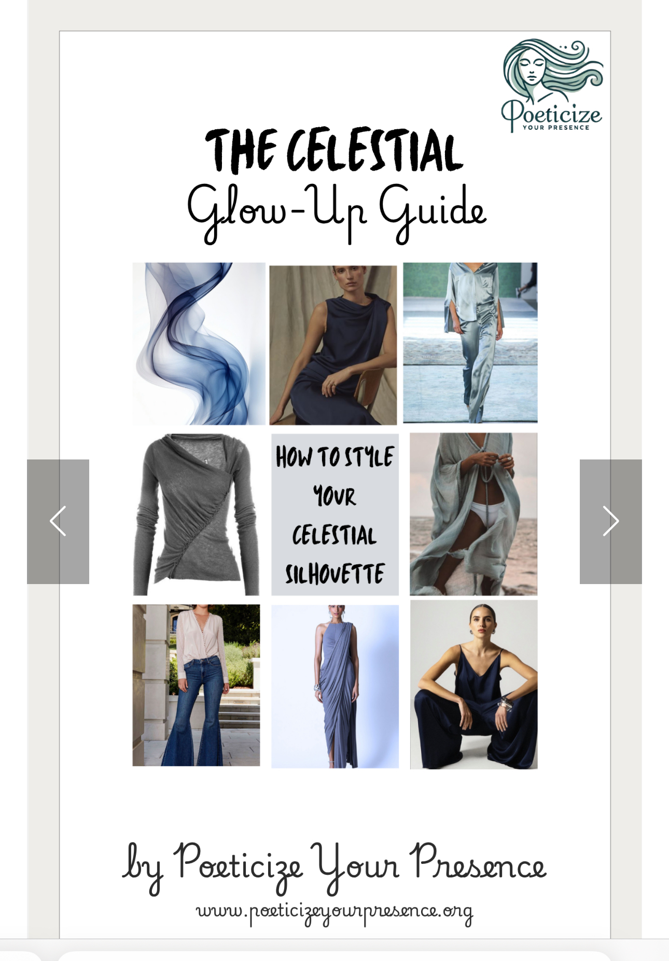Go to the previous slide arrow
The height and width of the screenshot is (961, 669).
[x=58, y=521]
